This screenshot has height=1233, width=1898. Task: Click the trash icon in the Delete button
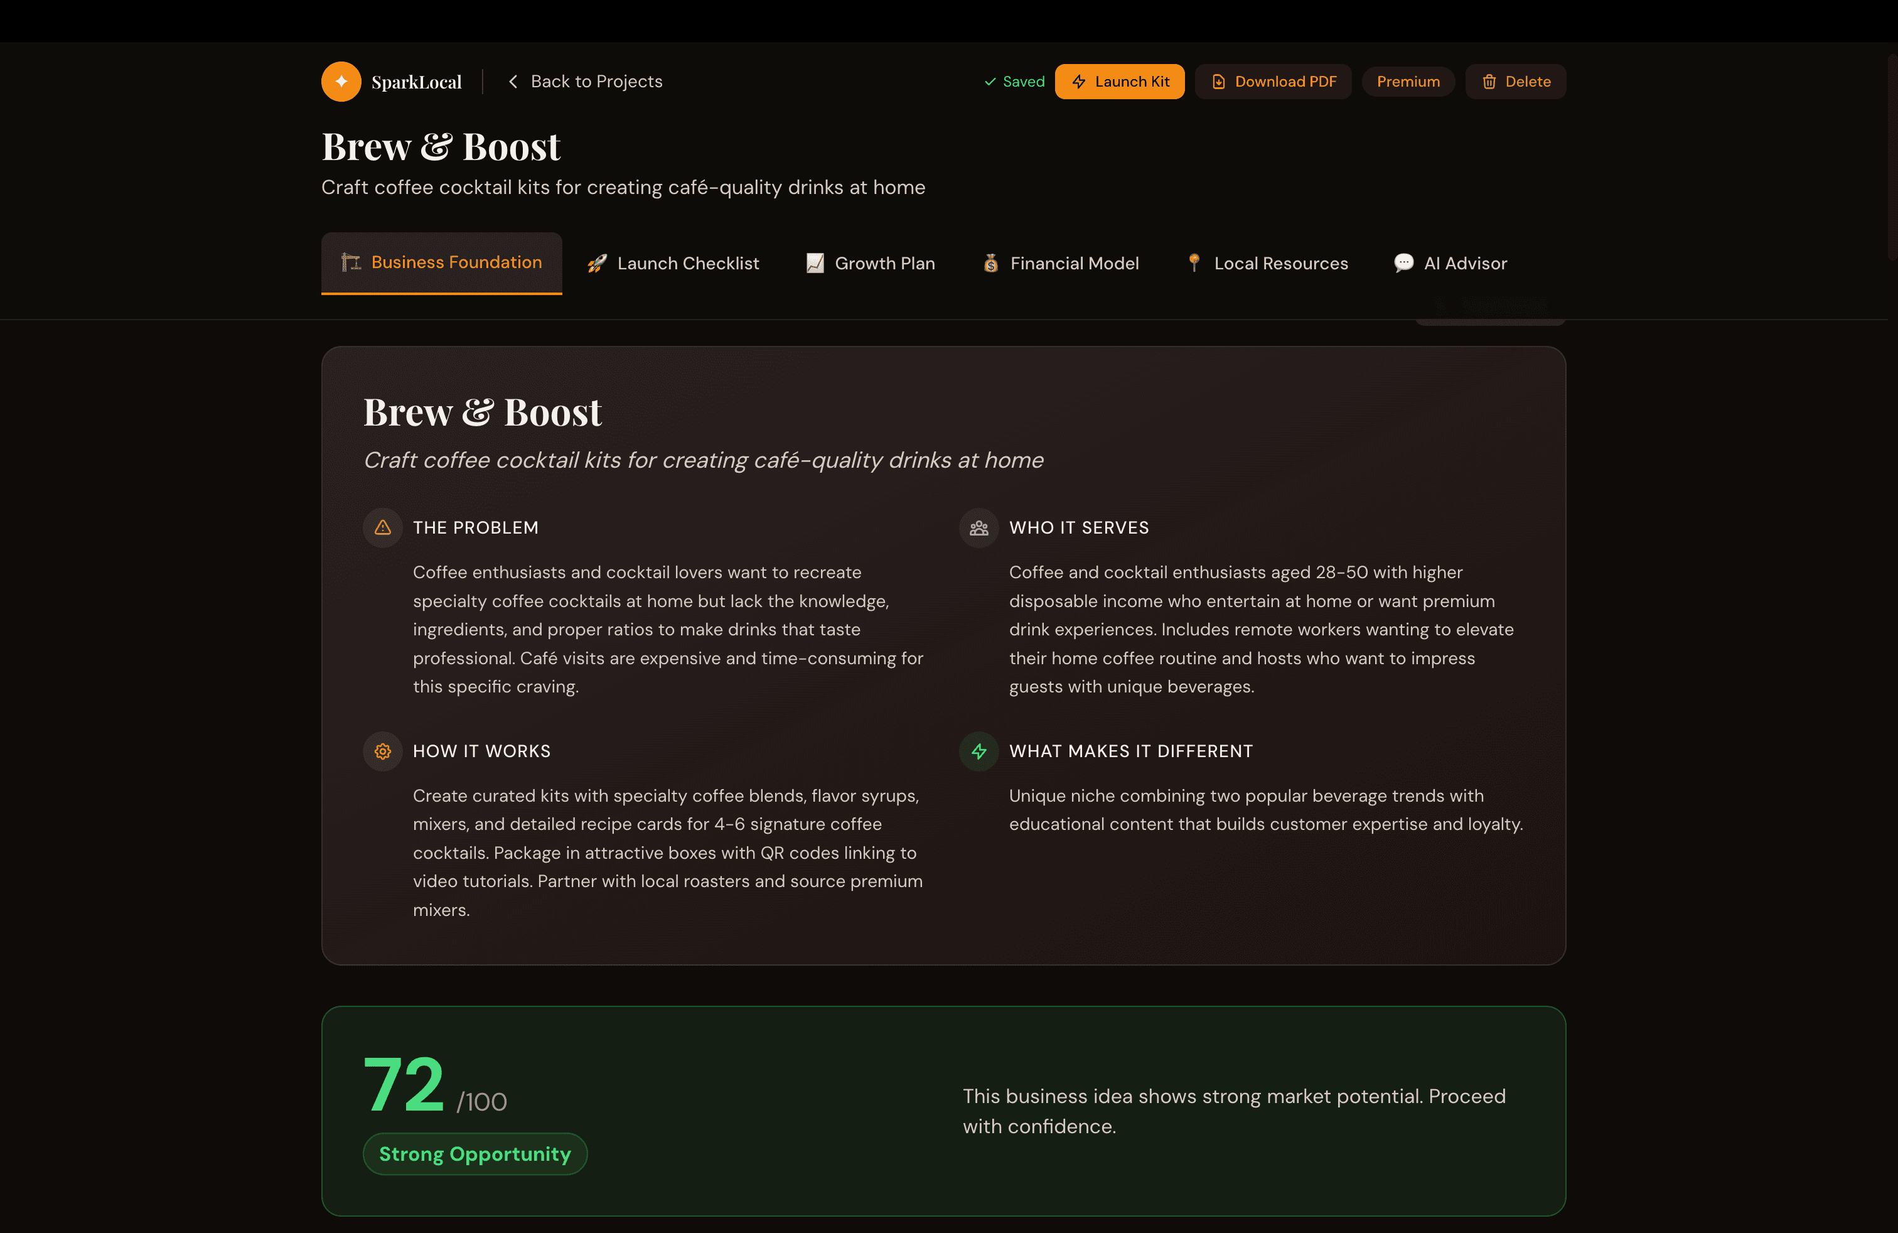1488,82
